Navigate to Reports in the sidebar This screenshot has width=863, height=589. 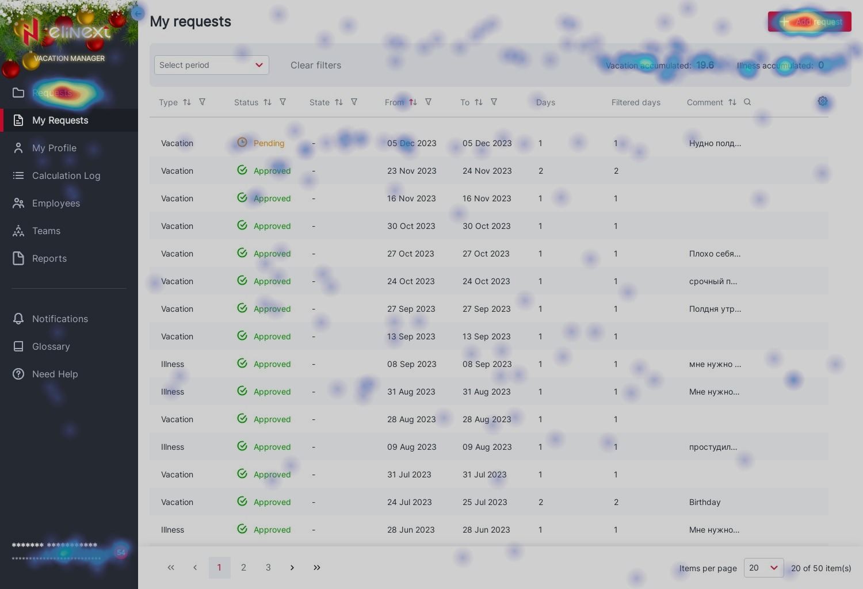(49, 258)
